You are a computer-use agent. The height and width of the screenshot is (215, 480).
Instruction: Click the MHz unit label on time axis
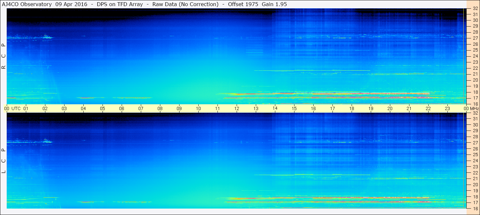(x=474, y=108)
